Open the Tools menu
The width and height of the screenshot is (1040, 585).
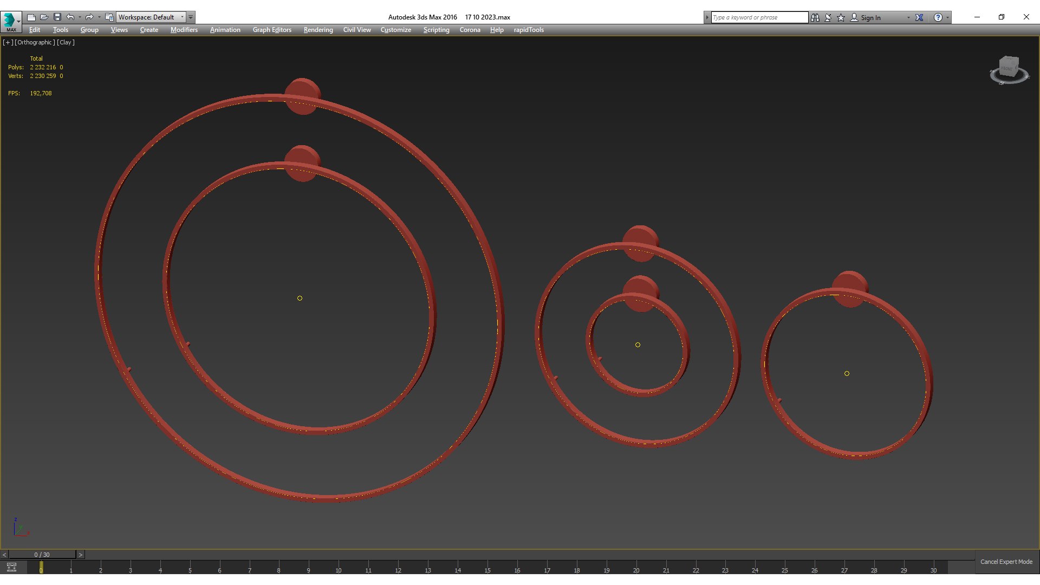[61, 30]
